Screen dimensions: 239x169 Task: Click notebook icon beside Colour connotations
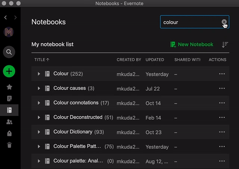click(47, 103)
